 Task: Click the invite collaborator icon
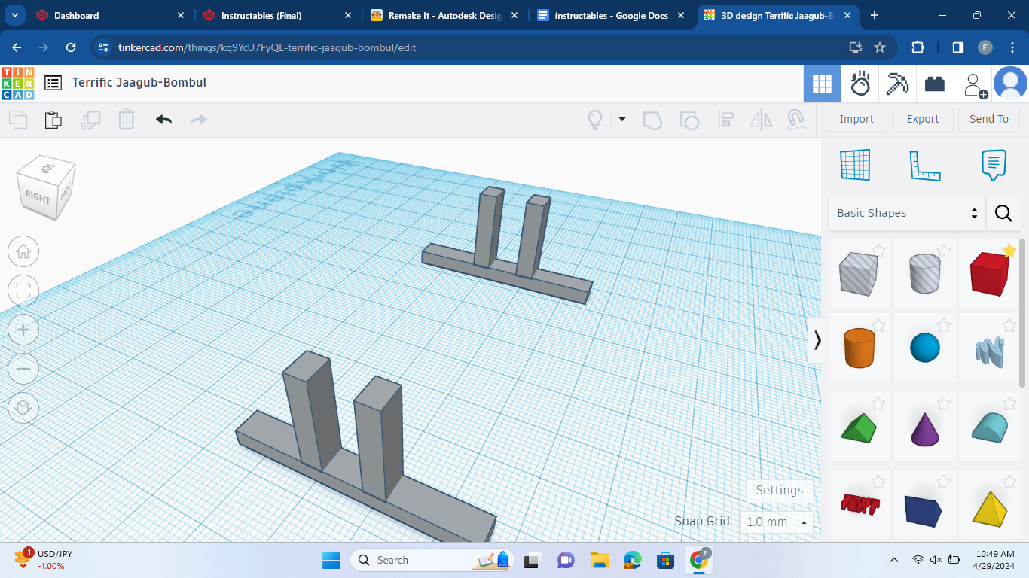tap(976, 84)
